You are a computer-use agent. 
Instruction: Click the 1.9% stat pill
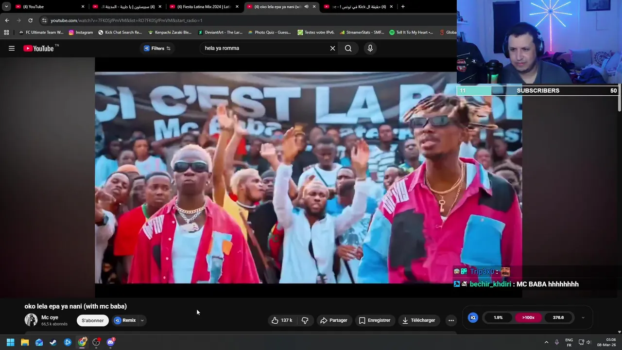pyautogui.click(x=498, y=317)
